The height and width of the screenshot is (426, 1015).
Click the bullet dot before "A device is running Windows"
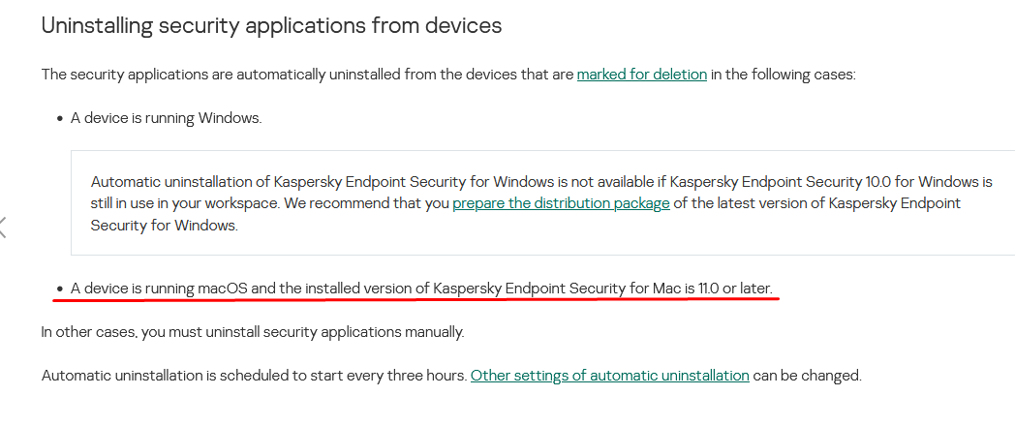(x=60, y=119)
